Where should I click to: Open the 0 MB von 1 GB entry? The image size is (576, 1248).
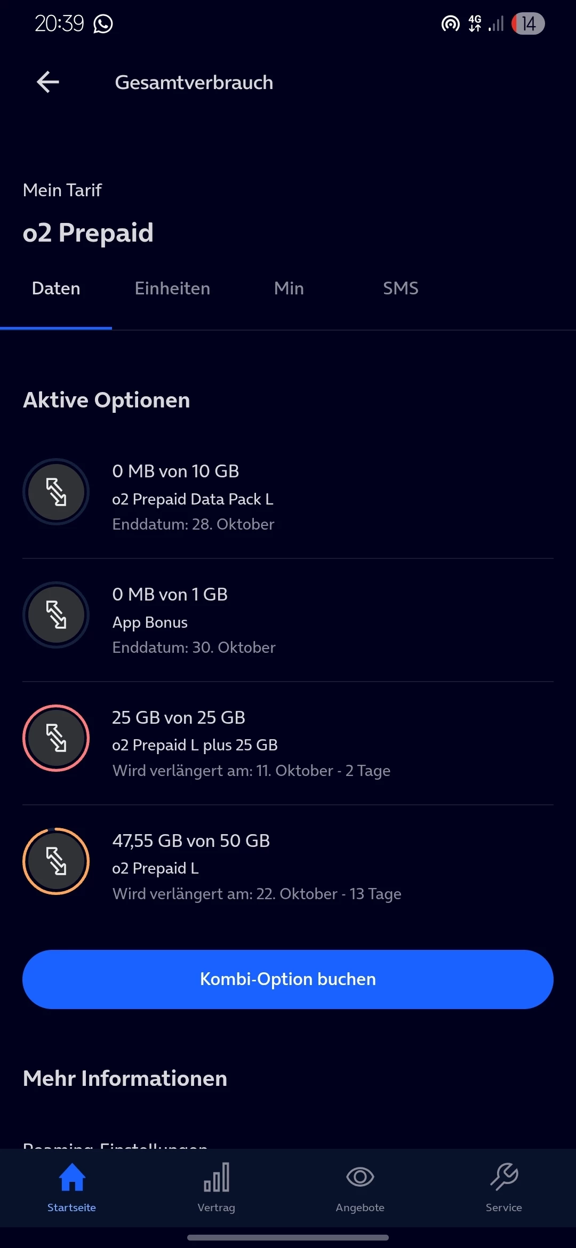[170, 595]
